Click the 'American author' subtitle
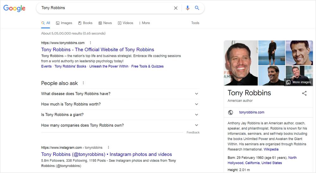The image size is (316, 173). click(x=240, y=101)
